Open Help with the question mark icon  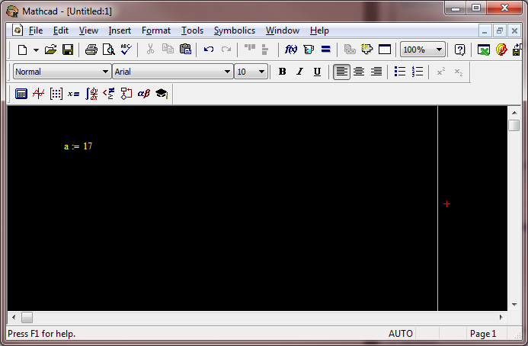[459, 50]
